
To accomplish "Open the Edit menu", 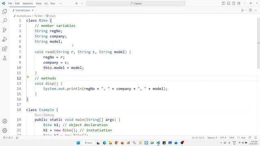I will click(17, 3).
